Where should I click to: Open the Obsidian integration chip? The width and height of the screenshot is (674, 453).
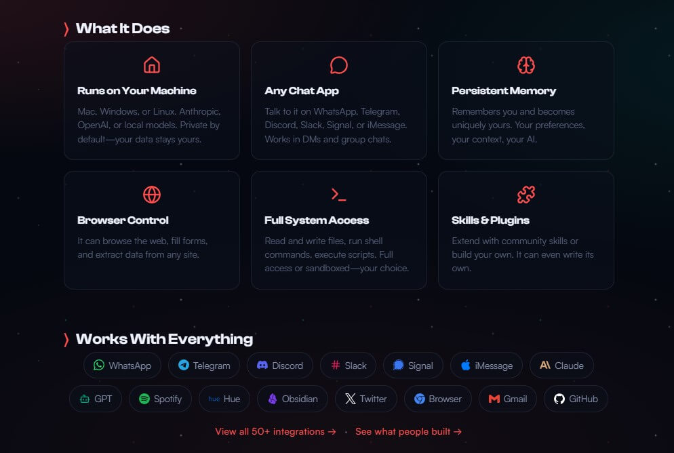pyautogui.click(x=293, y=399)
